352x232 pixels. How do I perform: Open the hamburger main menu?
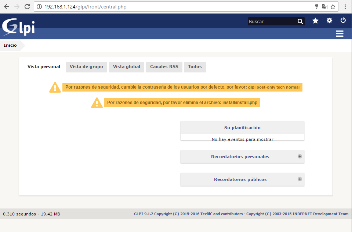tap(340, 34)
